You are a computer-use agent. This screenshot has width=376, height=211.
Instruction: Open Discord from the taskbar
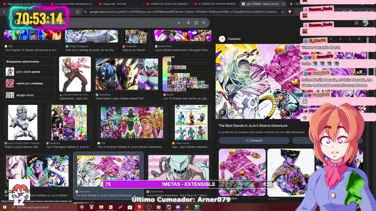pos(178,207)
